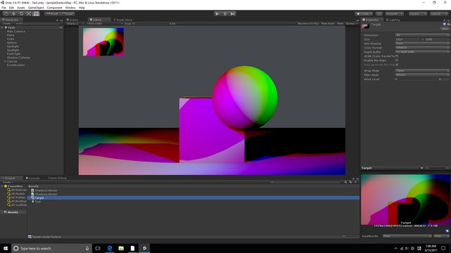Open the Layers dropdown
Viewport: 451px width, 253px height.
tap(418, 14)
